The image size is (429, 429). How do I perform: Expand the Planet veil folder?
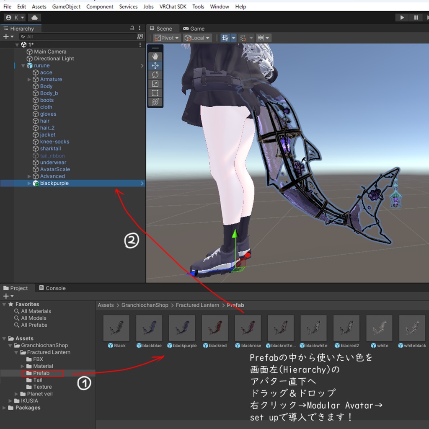click(16, 394)
